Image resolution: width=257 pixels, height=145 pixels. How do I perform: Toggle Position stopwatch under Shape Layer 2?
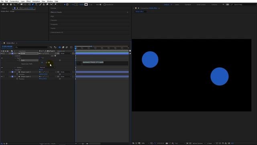click(x=17, y=74)
